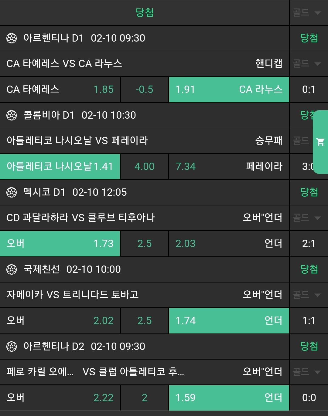
Task: Open the shopping cart side tab
Action: pyautogui.click(x=320, y=142)
